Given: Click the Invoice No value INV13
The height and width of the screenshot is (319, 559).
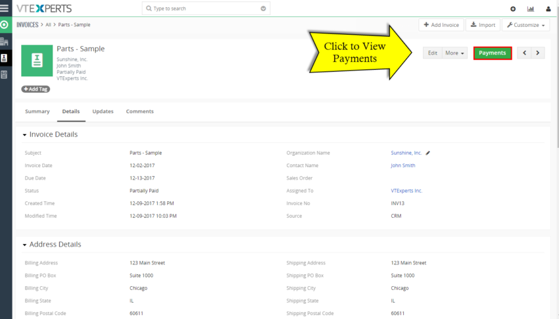Looking at the screenshot, I should pos(397,203).
